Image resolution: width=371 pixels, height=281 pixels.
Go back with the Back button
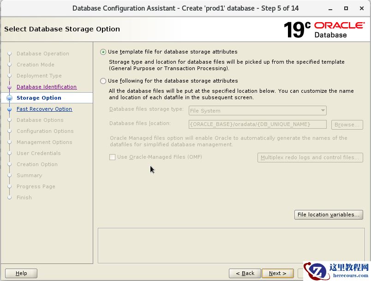245,274
